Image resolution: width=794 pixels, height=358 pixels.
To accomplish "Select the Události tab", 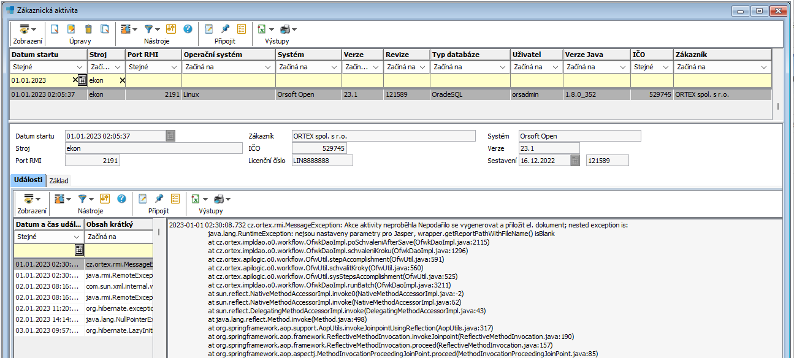I will (x=28, y=180).
